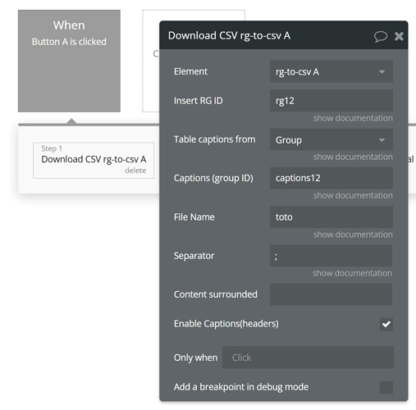This screenshot has width=416, height=410.
Task: Click the Captions (group ID) field captions12
Action: click(331, 178)
